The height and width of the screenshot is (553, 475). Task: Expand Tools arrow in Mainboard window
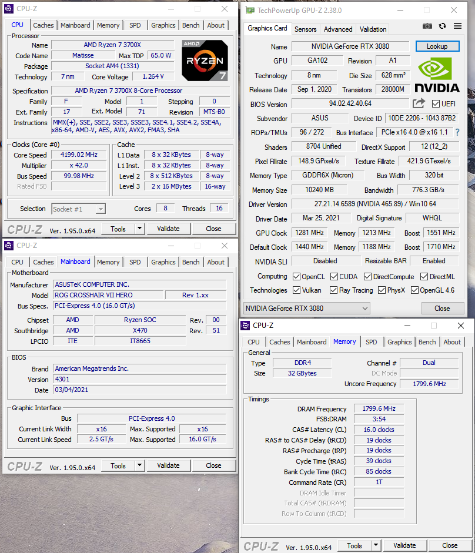pos(140,465)
